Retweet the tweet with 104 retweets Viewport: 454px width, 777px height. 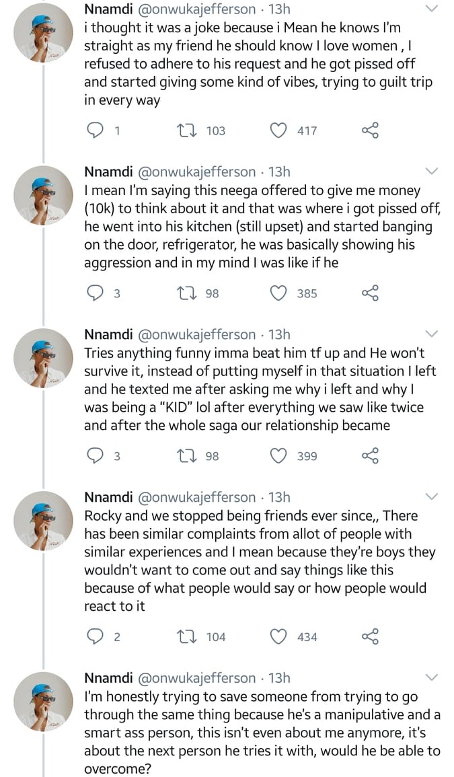(183, 637)
